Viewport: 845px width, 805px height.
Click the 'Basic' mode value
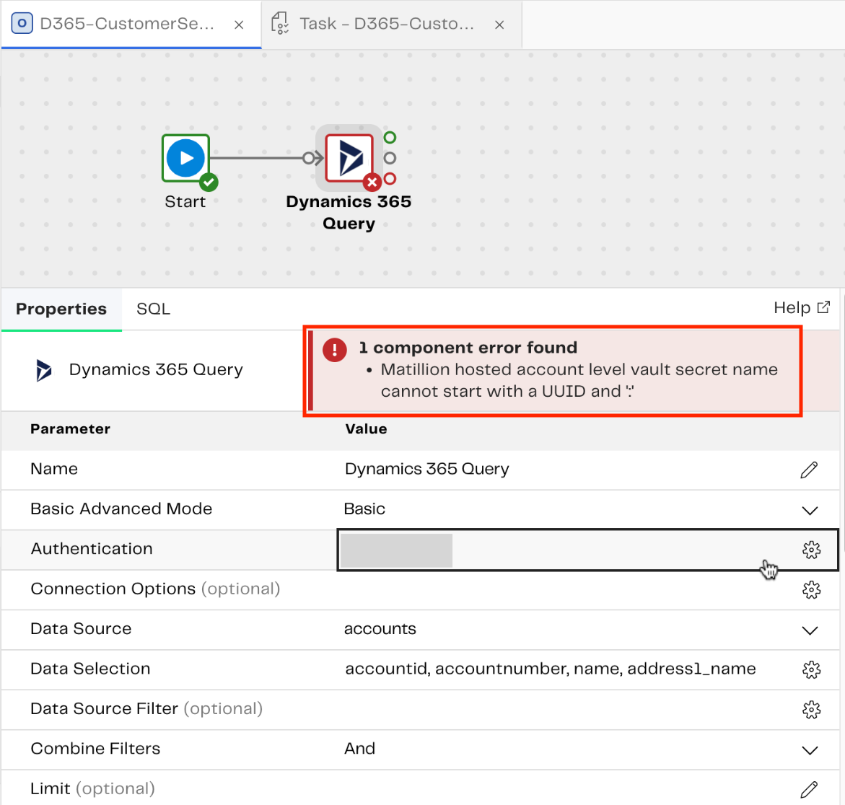point(364,509)
